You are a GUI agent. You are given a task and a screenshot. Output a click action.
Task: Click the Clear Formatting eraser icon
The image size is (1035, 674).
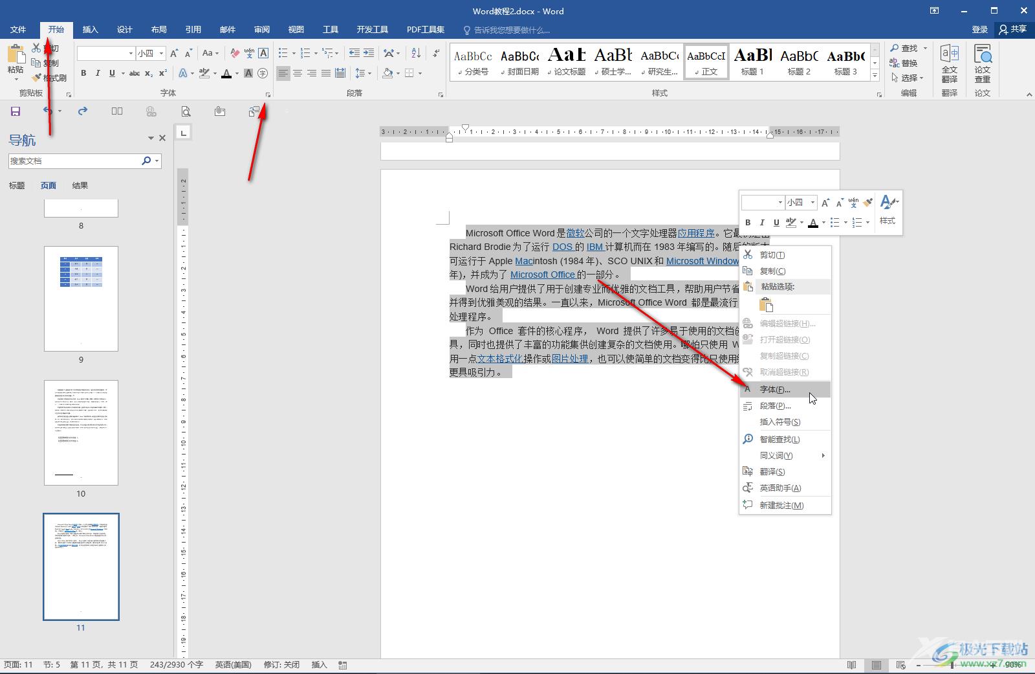point(235,53)
